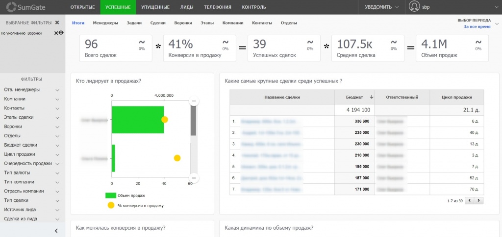Click the За все время period link
Viewport: 502px width, 237px height.
click(477, 27)
